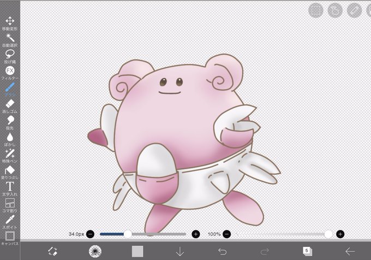Select the 指先 smudge tool
This screenshot has width=371, height=260.
pyautogui.click(x=10, y=123)
